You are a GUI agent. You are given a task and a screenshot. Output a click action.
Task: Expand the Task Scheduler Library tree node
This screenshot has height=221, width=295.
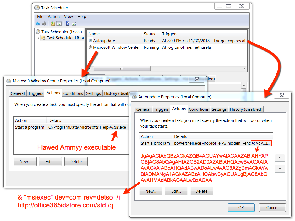pos(38,38)
